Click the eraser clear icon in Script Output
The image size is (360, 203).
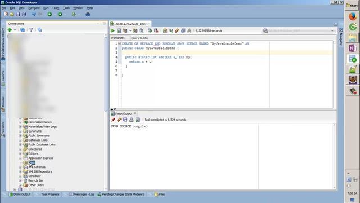(x=119, y=120)
